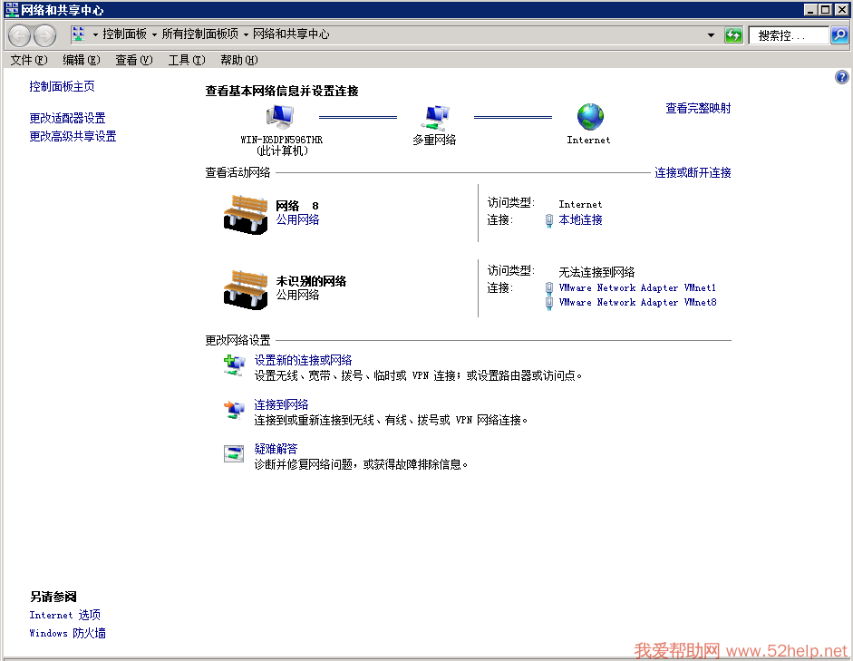Screen dimensions: 853x661
Task: Open 更改适配器设置 in the left sidebar
Action: (x=67, y=118)
